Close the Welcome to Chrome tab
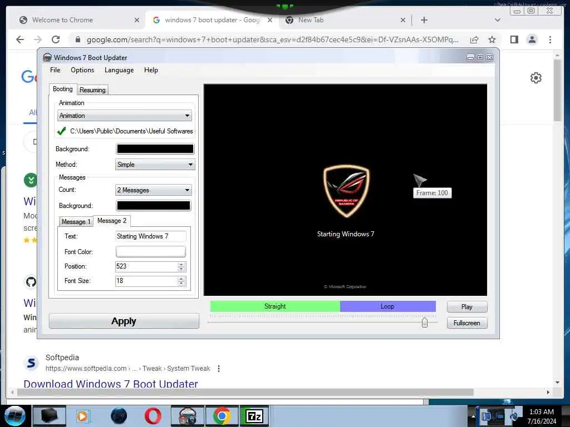570x427 pixels. [x=137, y=20]
